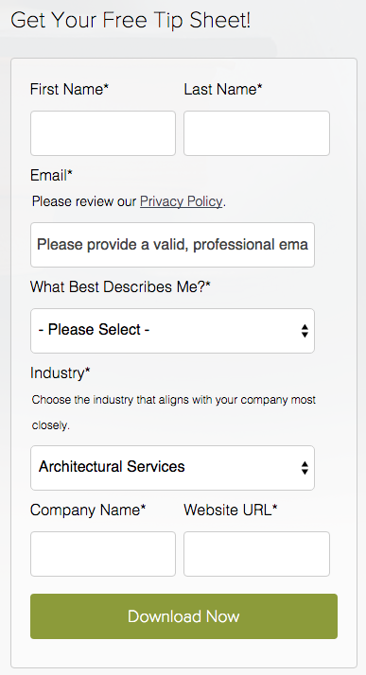Click the 'Last Name*' label
366x675 pixels.
223,89
